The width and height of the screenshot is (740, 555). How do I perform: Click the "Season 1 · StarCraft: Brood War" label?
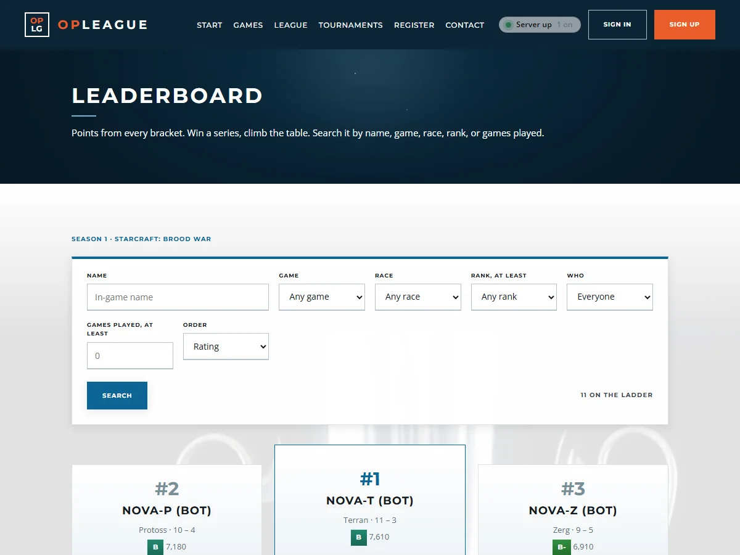point(141,239)
